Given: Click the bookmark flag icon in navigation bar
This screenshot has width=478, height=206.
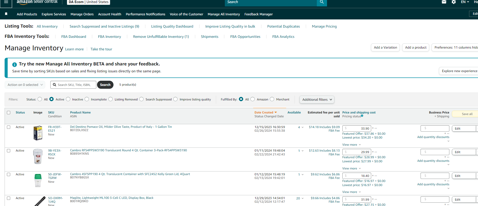Looking at the screenshot, I should tap(6, 14).
